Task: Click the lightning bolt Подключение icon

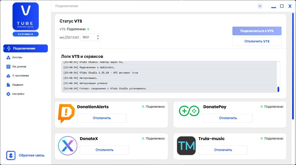Action: pos(9,48)
